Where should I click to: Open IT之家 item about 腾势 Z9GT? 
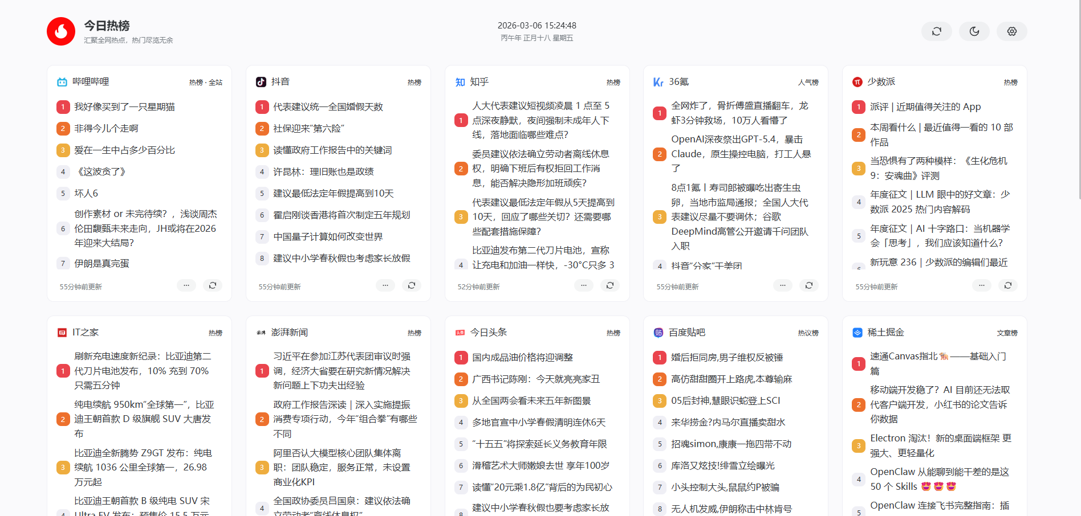click(143, 468)
